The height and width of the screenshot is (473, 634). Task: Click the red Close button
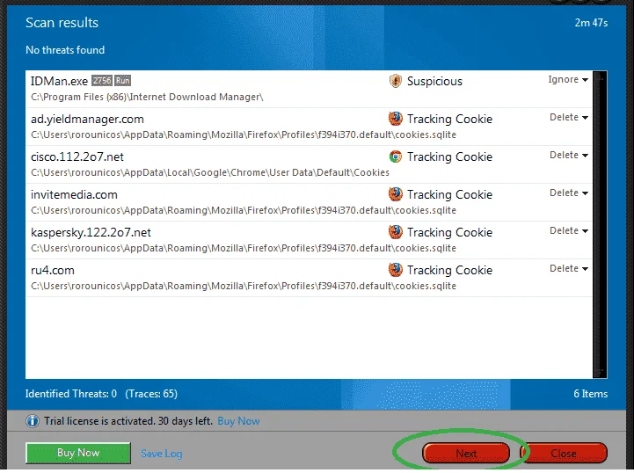click(564, 453)
